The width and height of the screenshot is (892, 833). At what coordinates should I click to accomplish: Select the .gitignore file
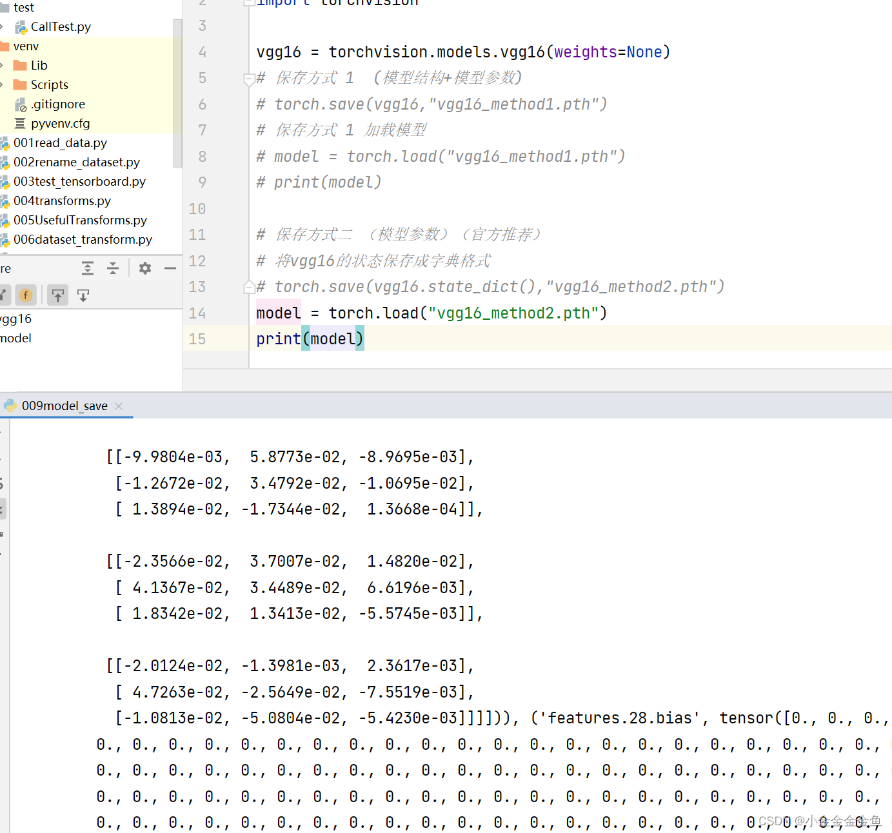tap(58, 104)
